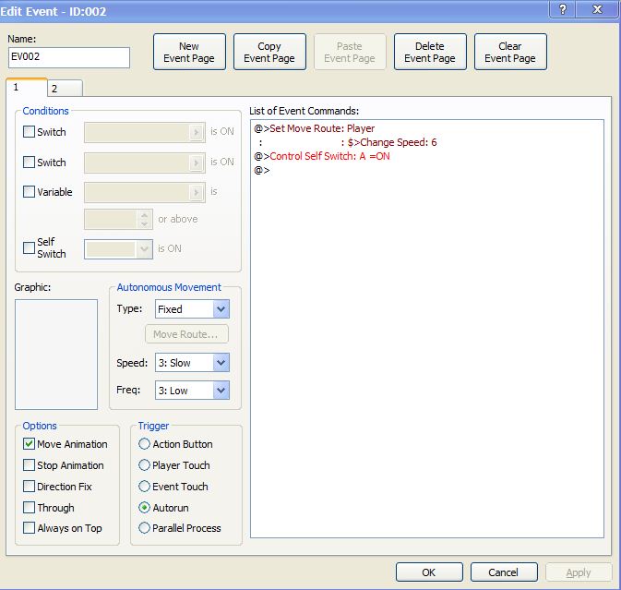Check the Through option

(29, 508)
